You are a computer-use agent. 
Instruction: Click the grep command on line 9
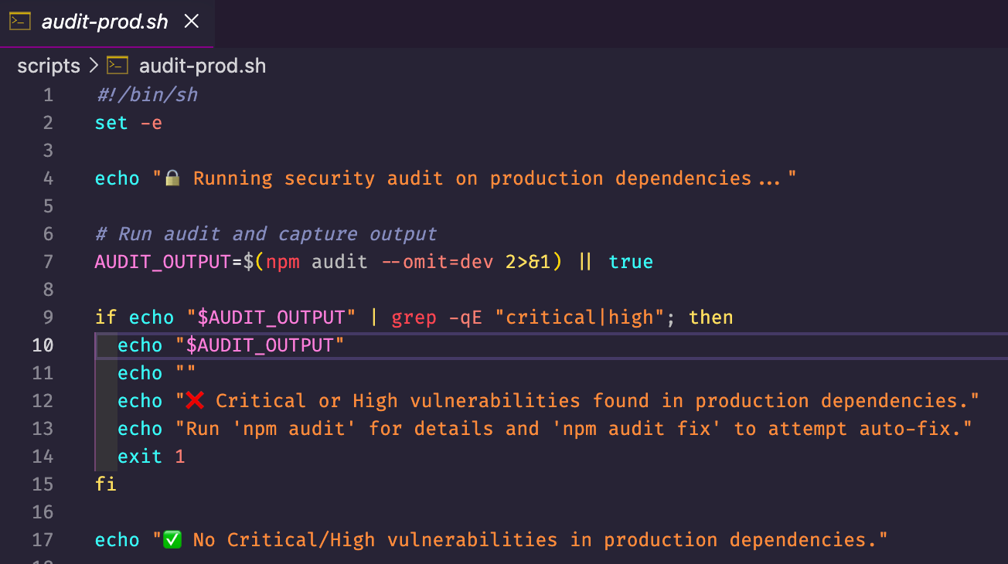click(414, 318)
